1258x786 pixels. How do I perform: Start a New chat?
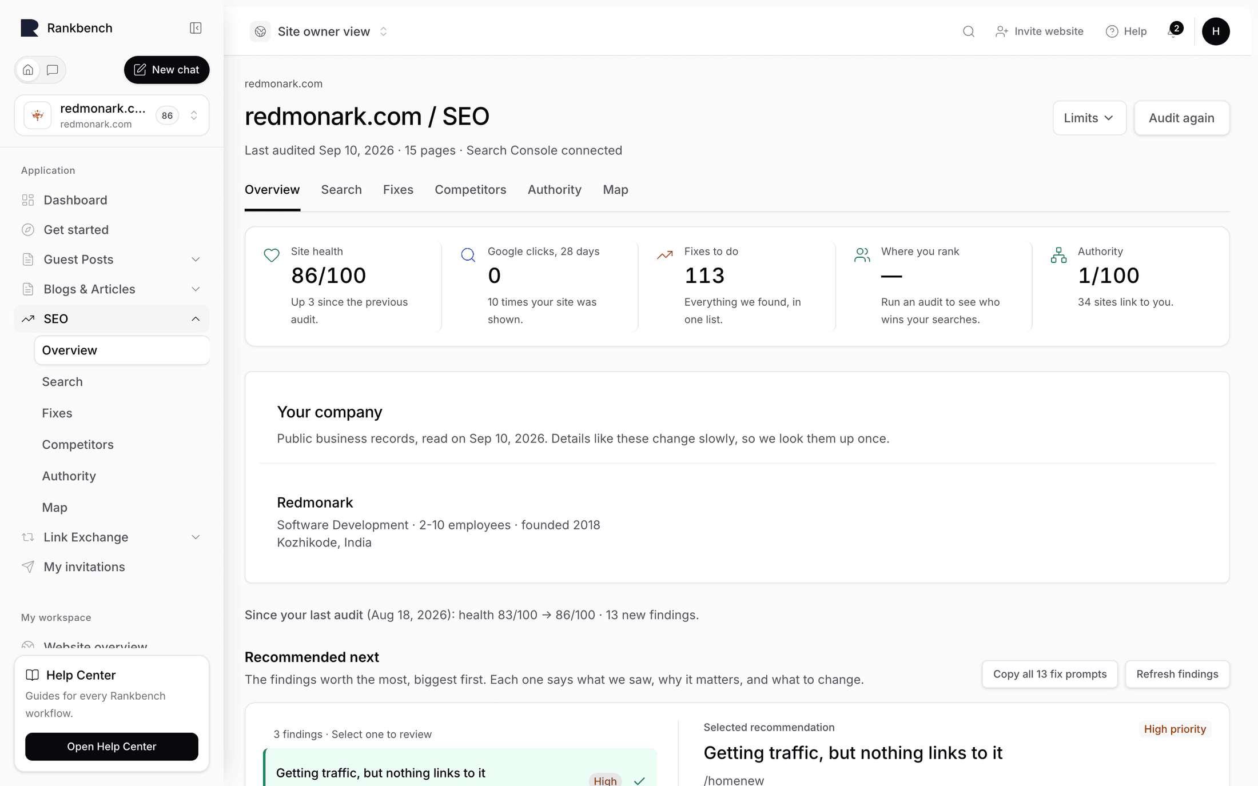pos(166,70)
